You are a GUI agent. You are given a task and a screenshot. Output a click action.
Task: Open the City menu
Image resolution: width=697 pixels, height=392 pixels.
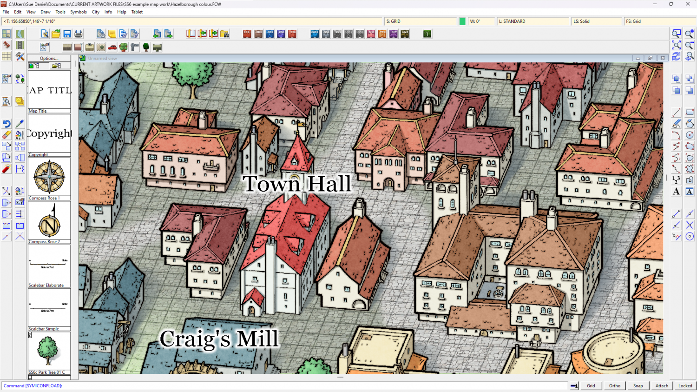96,12
